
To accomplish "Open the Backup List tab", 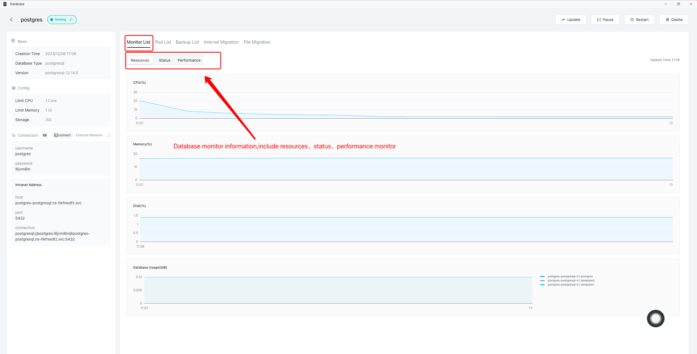I will (x=187, y=42).
